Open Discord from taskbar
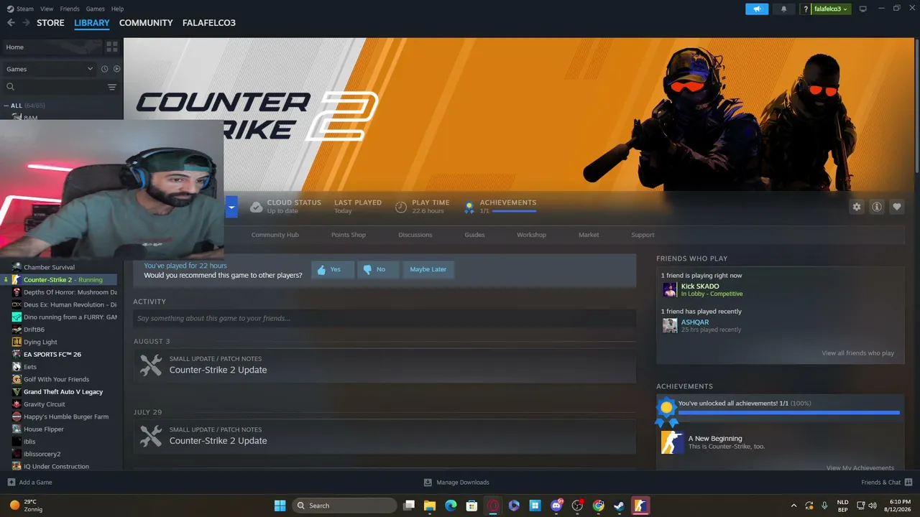 click(556, 506)
